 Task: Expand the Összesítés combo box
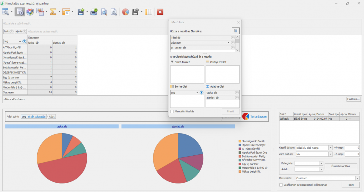357,178
